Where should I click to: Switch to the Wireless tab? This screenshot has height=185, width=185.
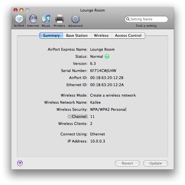(x=101, y=35)
